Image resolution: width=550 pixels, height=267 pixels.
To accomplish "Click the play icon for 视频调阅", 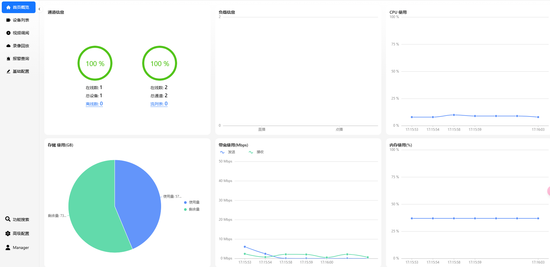I will pyautogui.click(x=8, y=33).
